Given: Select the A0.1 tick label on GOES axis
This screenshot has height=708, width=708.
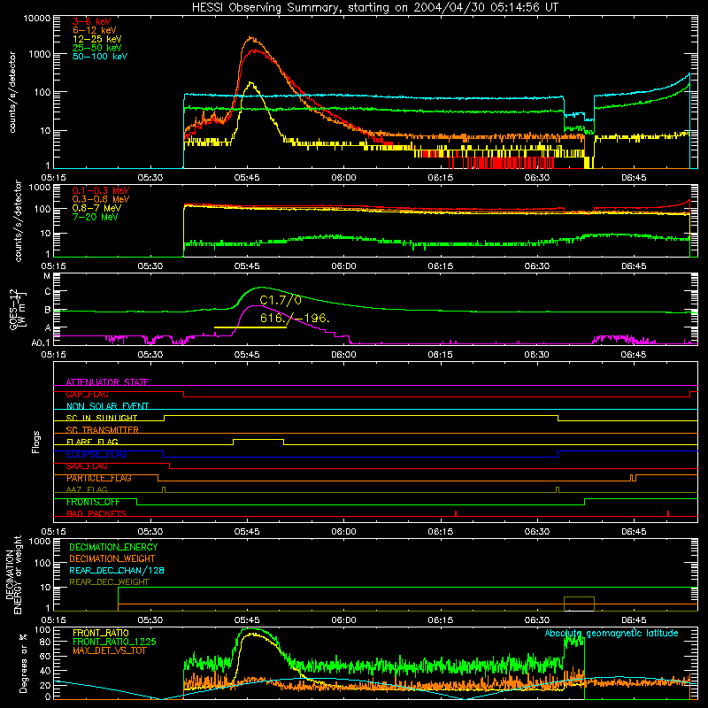Looking at the screenshot, I should click(42, 343).
